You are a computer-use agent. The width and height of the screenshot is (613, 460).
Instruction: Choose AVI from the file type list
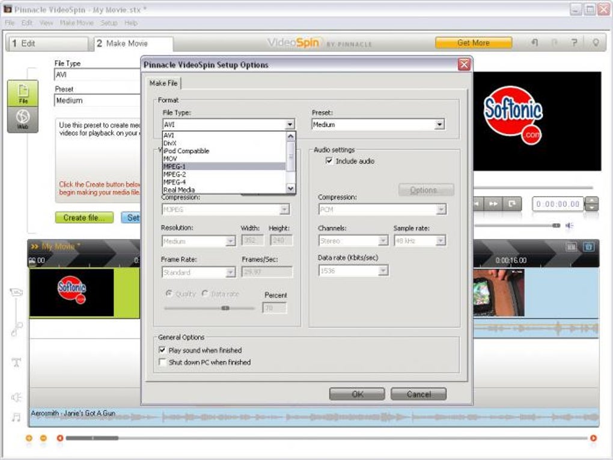(224, 135)
